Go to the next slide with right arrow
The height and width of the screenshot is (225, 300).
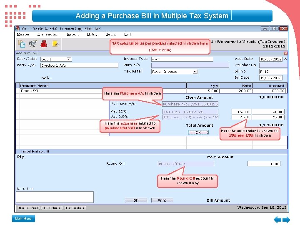(x=286, y=220)
